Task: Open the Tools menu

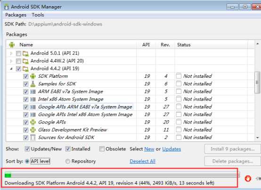Action: point(38,15)
